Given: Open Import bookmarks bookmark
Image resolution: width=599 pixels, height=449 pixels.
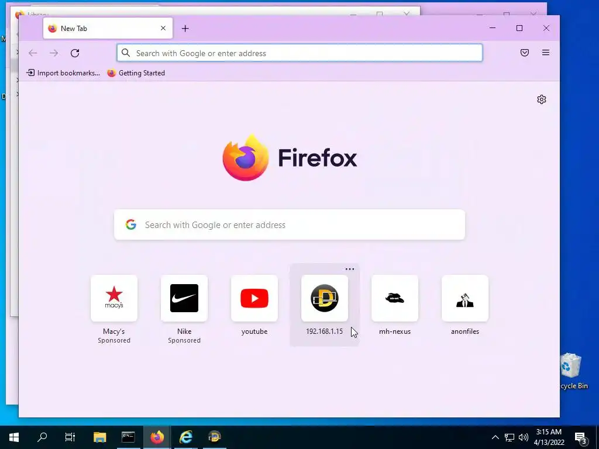Looking at the screenshot, I should 63,73.
